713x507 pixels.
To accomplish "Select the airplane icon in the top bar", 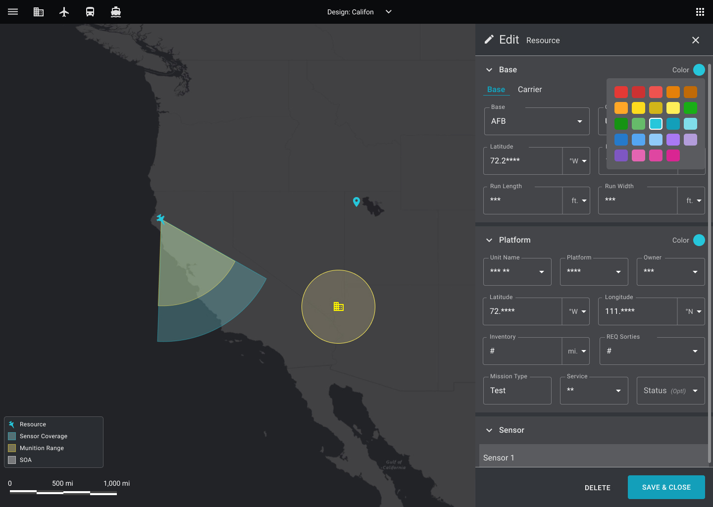I will coord(64,12).
